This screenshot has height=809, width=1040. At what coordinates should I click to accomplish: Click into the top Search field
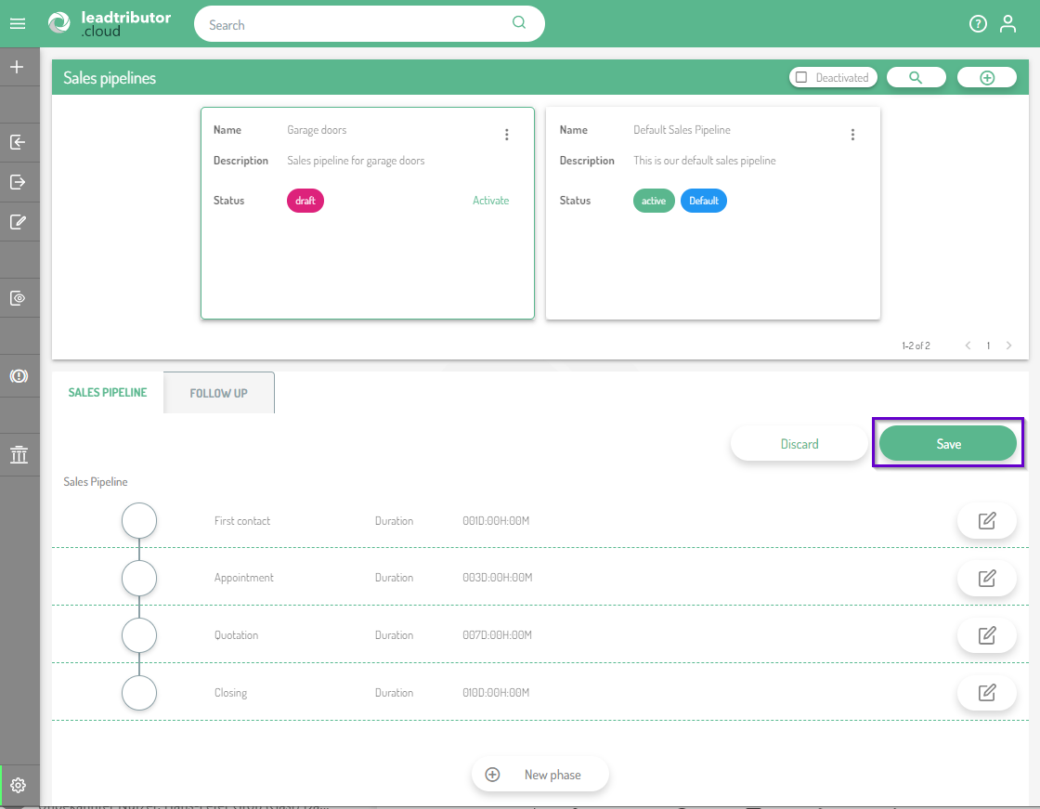point(357,25)
